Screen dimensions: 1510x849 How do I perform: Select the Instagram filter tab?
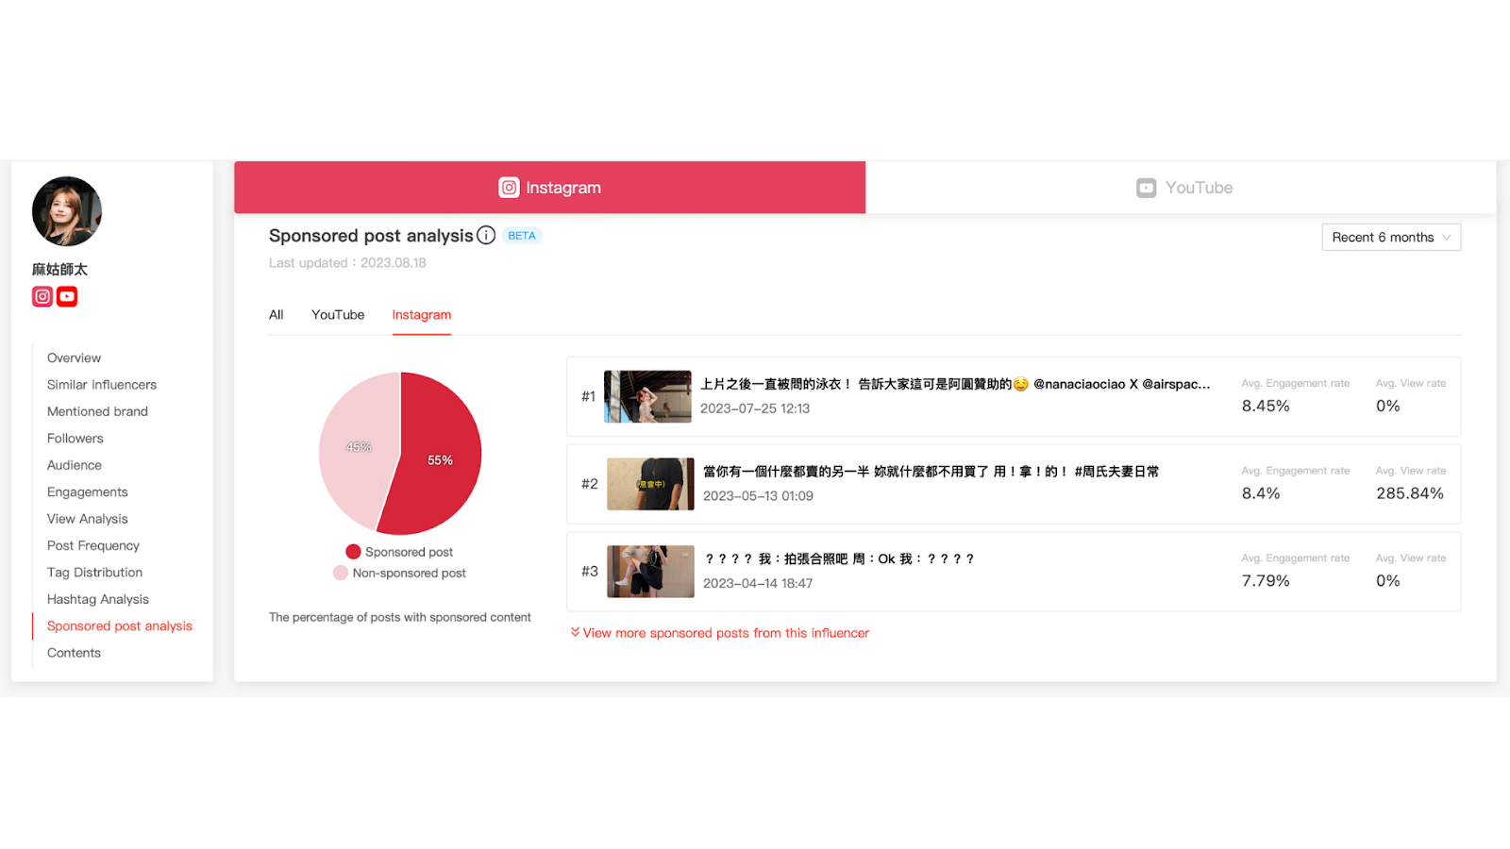(421, 315)
